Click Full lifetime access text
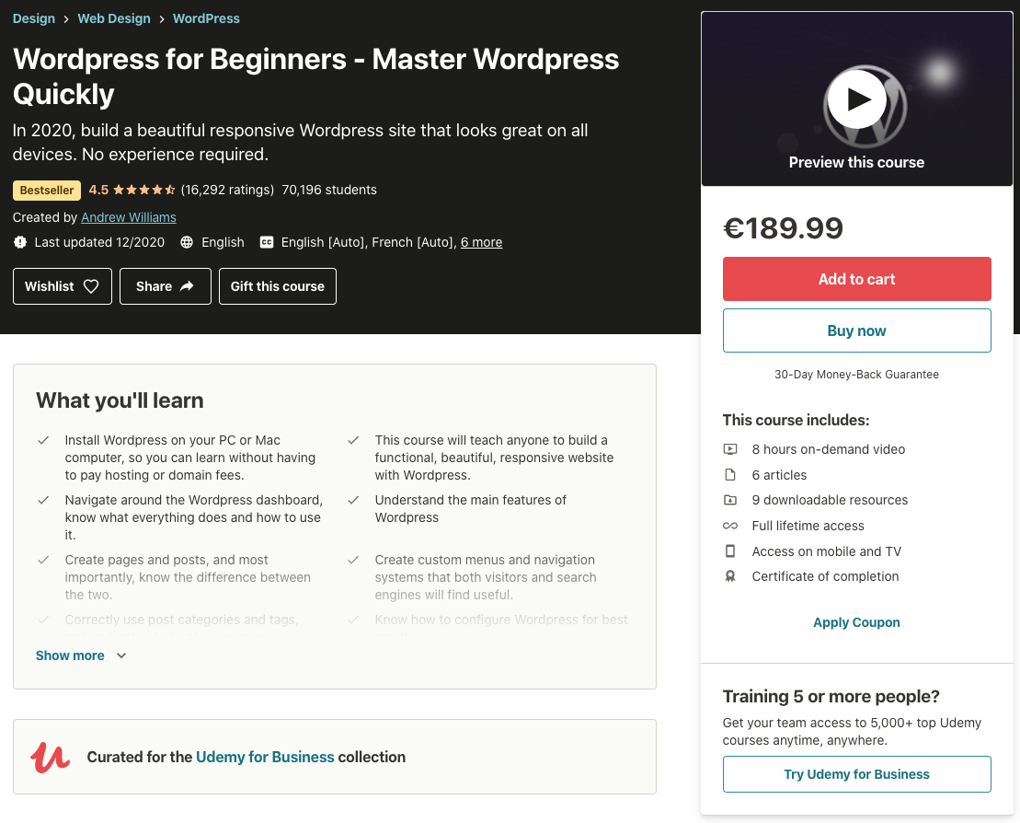 coord(808,526)
